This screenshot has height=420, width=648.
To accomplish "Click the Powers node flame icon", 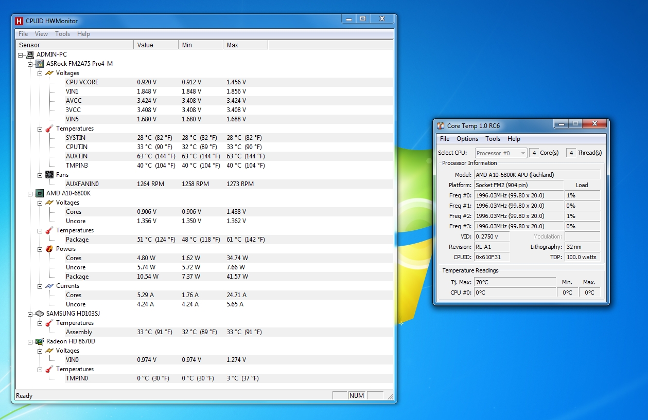I will (x=49, y=249).
